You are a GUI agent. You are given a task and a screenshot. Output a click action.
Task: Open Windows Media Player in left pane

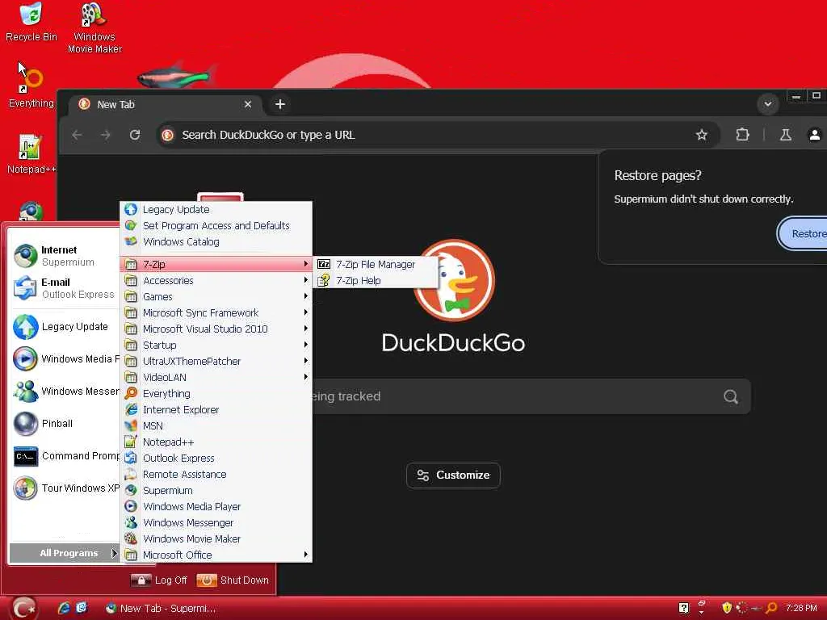pos(65,359)
